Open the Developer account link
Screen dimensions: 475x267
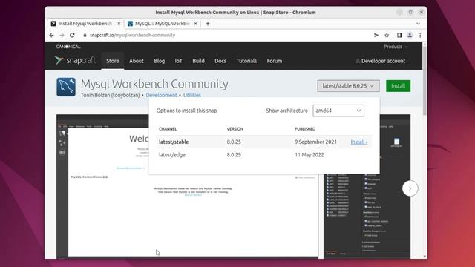pyautogui.click(x=381, y=61)
